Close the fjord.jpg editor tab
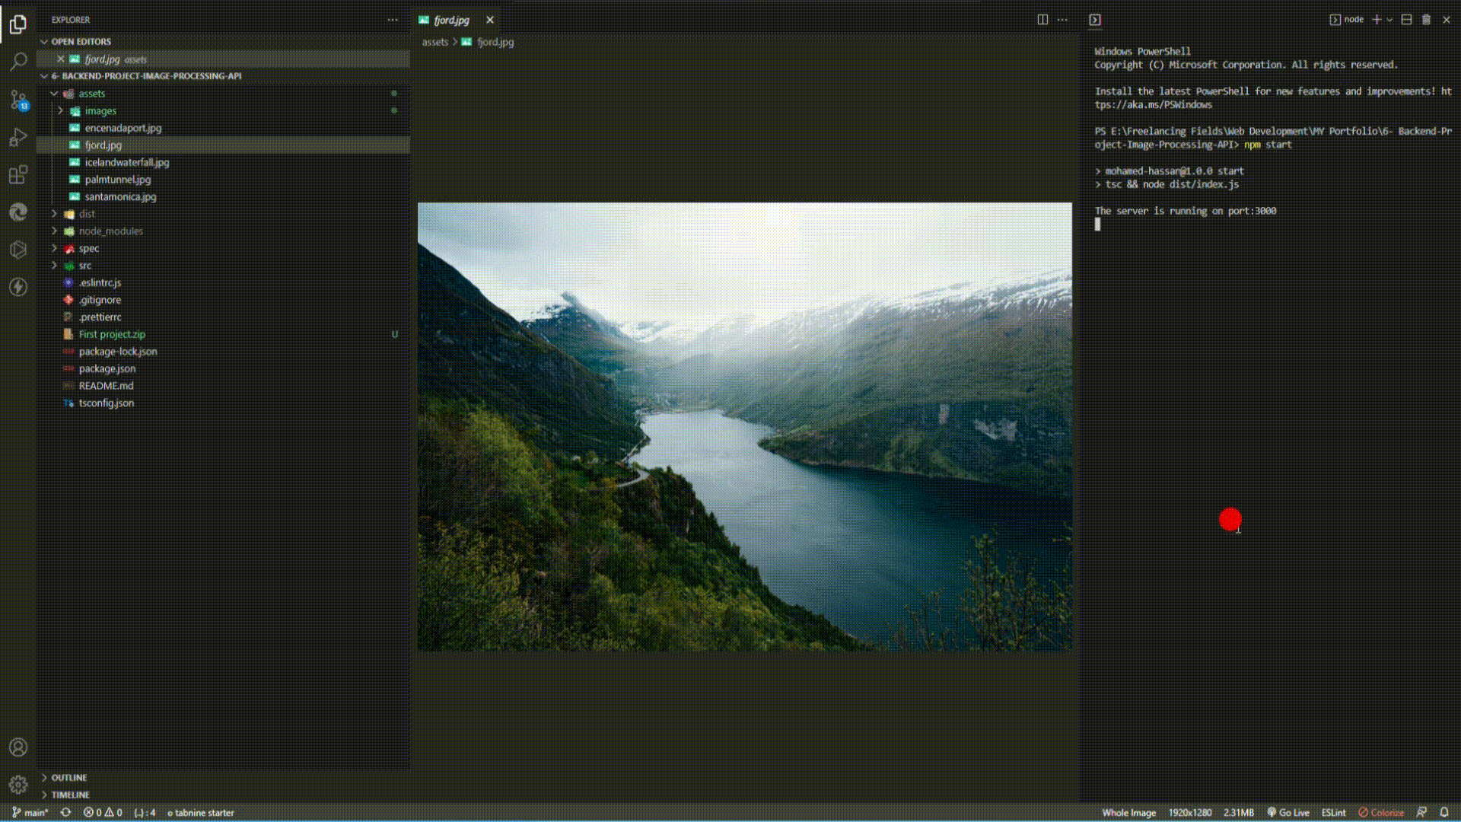The image size is (1461, 822). coord(490,20)
